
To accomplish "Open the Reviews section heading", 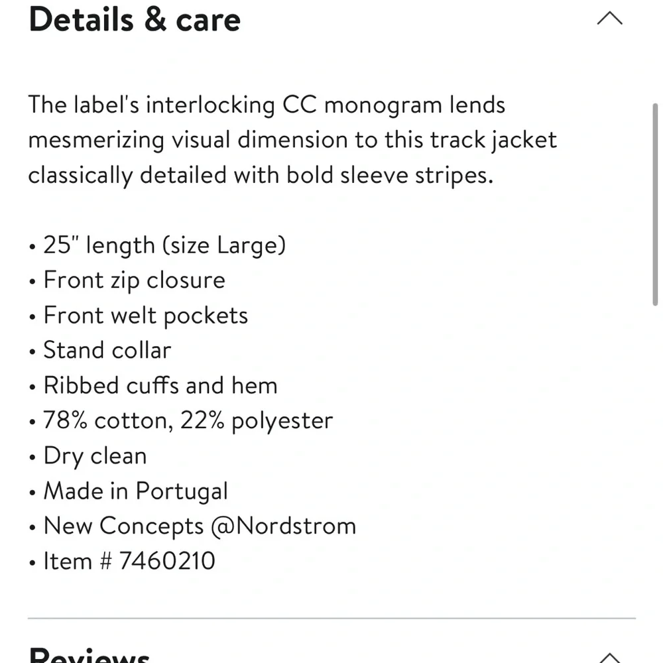I will pos(90,654).
